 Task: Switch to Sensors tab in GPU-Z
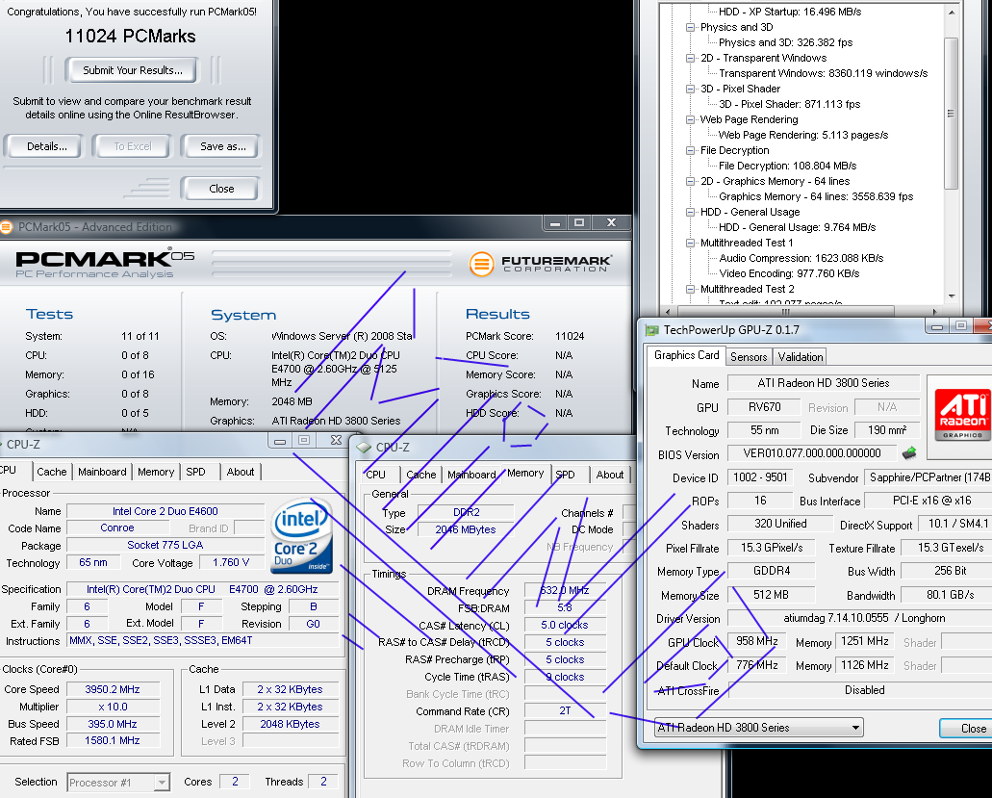(749, 357)
